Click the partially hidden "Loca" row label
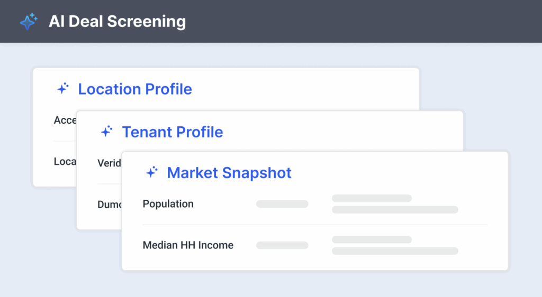The height and width of the screenshot is (297, 542). point(65,162)
